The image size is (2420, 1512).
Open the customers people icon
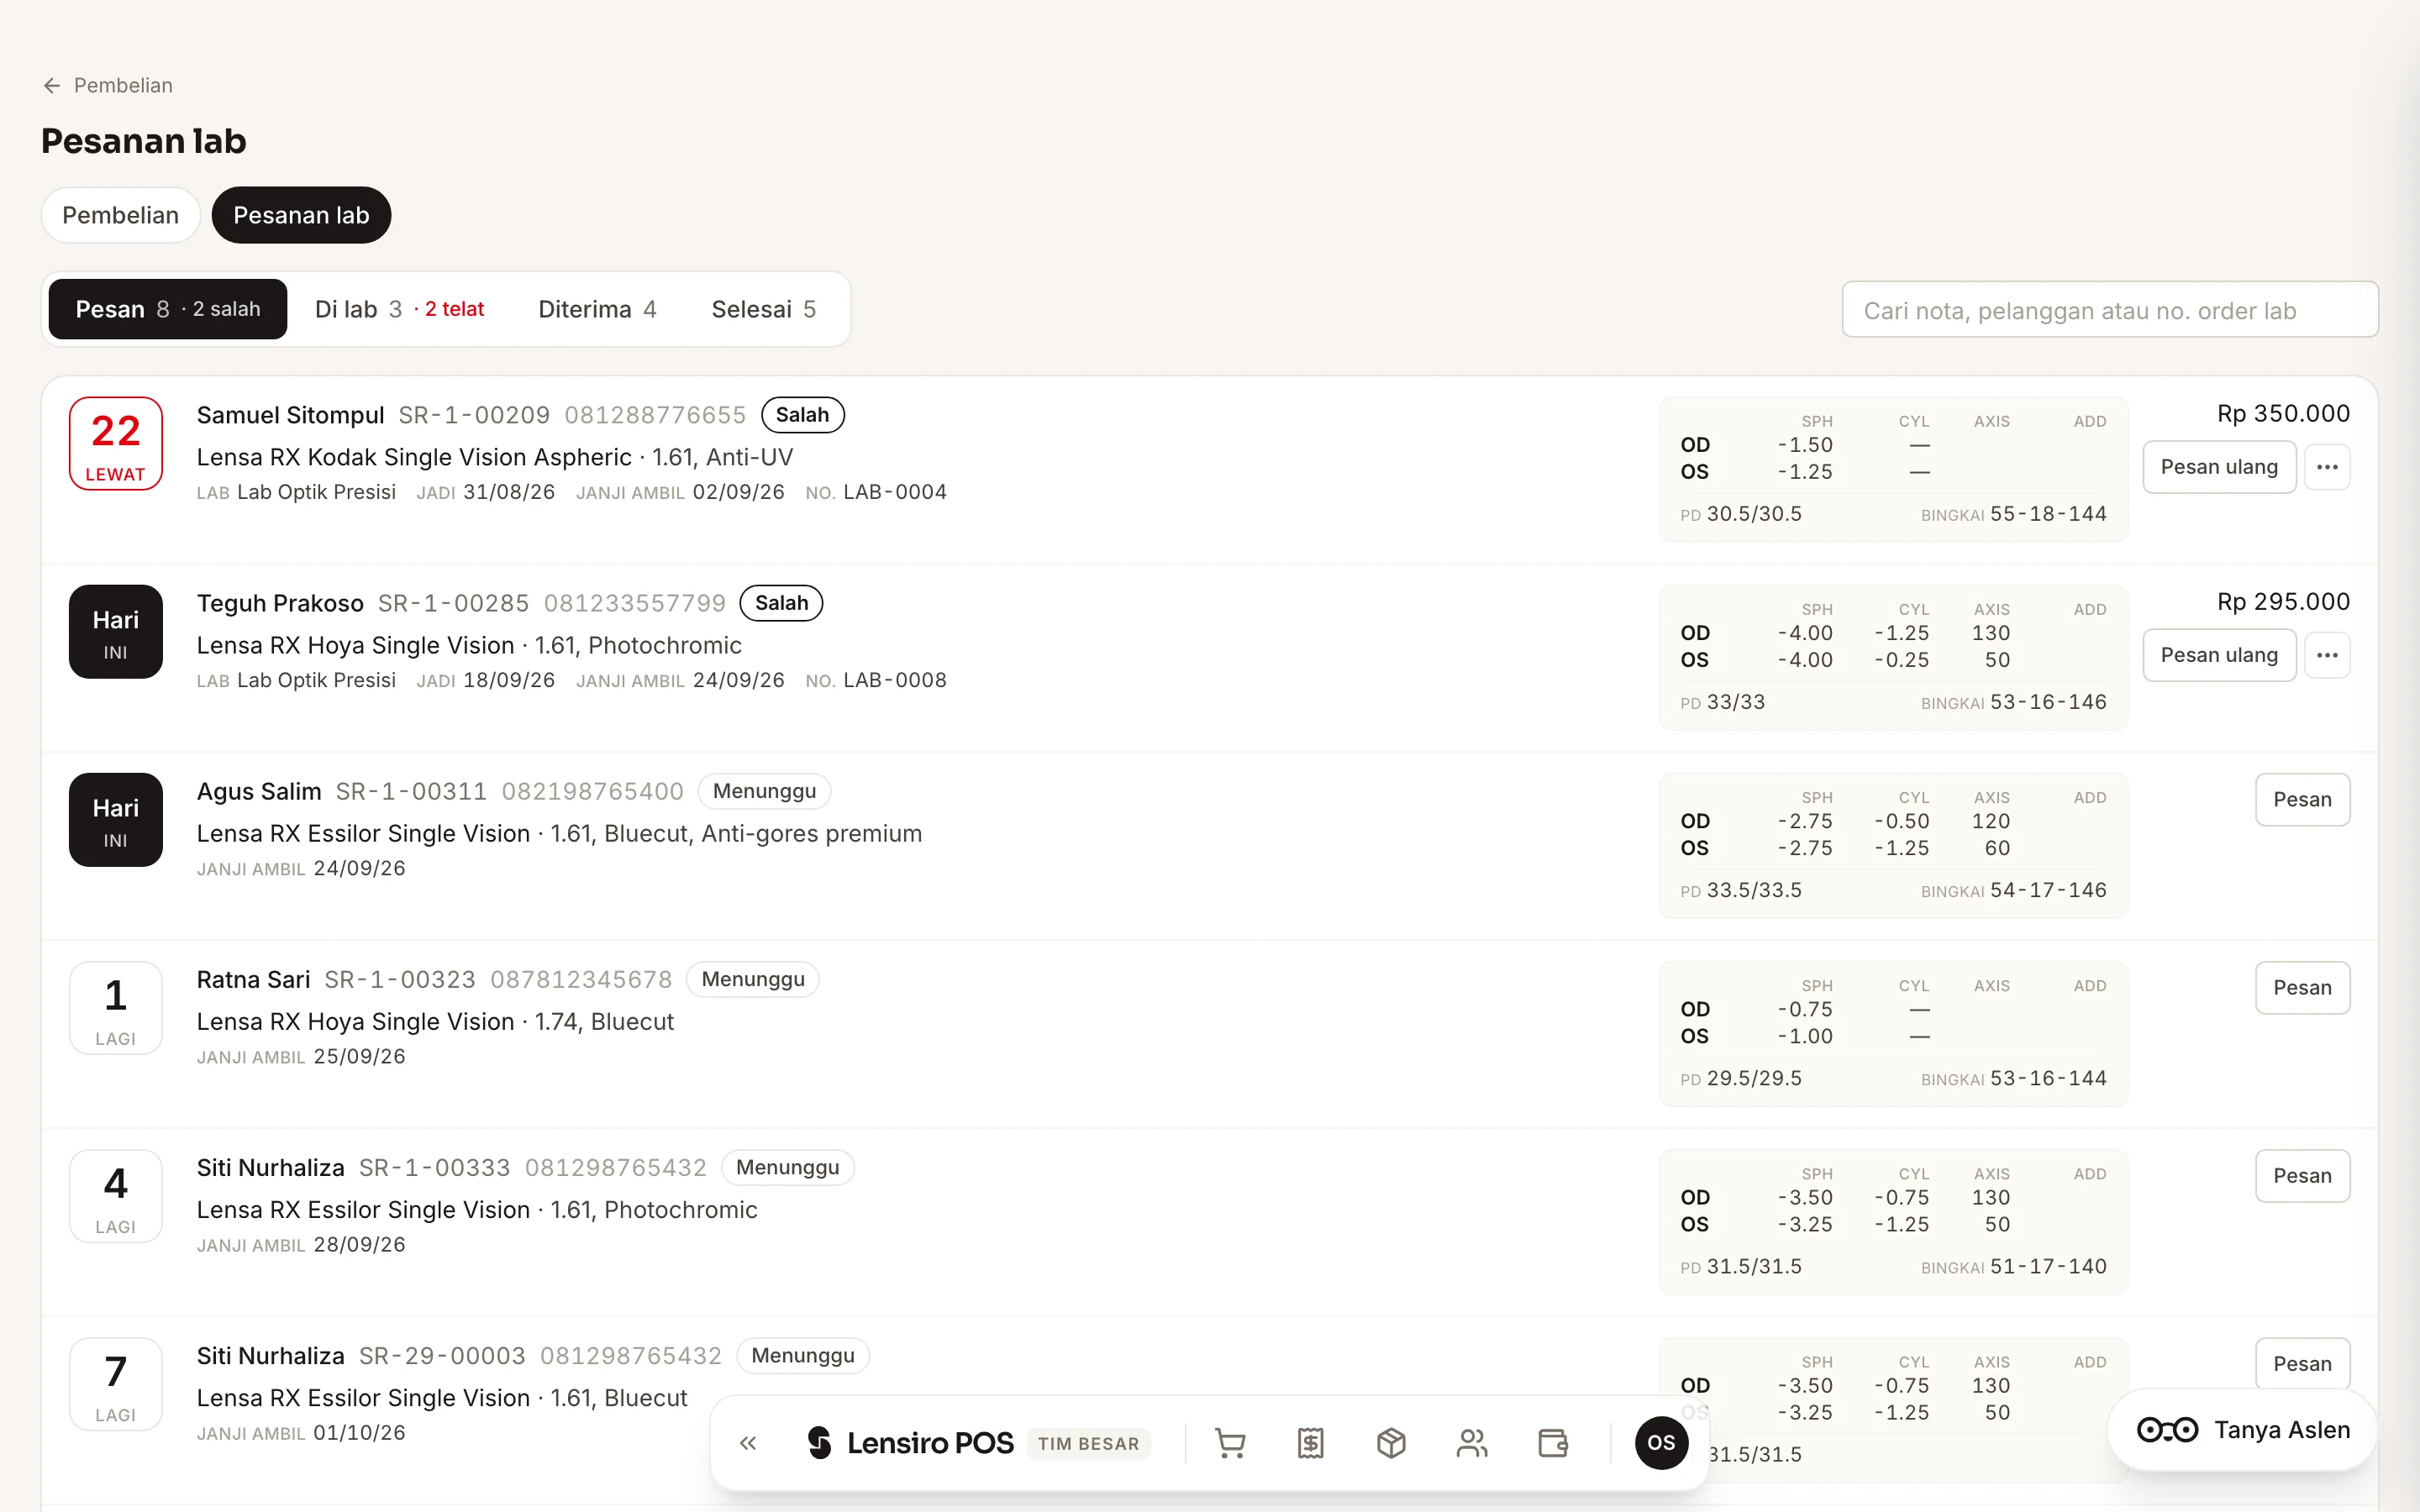(1472, 1443)
